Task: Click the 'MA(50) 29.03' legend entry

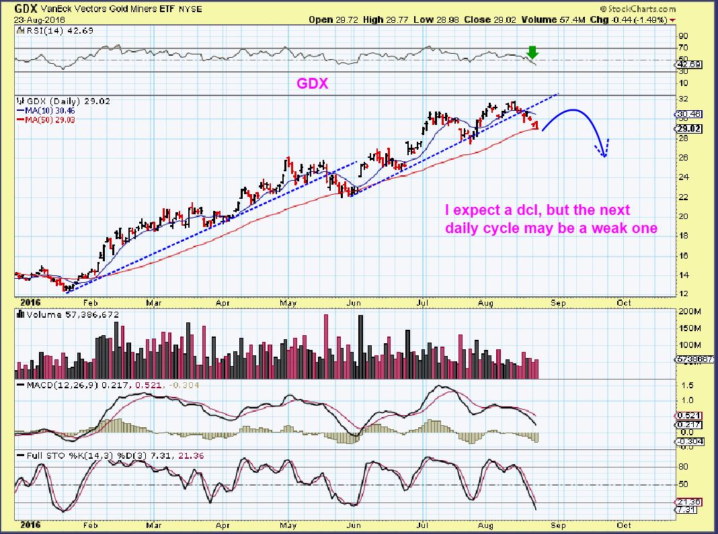Action: (x=50, y=120)
